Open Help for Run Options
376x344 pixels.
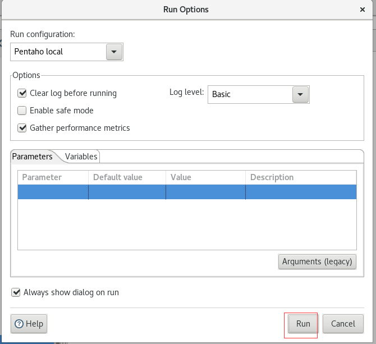pos(29,324)
